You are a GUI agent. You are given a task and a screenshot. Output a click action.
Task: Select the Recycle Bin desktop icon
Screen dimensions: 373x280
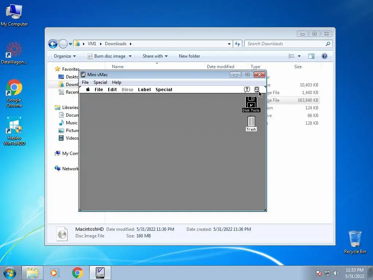point(355,242)
